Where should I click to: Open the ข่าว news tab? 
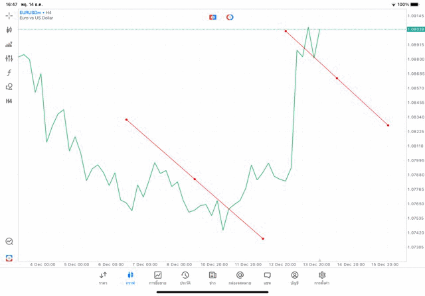coord(212,277)
